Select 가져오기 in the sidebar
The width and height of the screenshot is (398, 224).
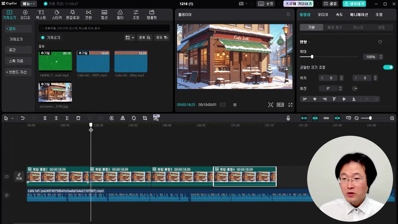click(16, 39)
